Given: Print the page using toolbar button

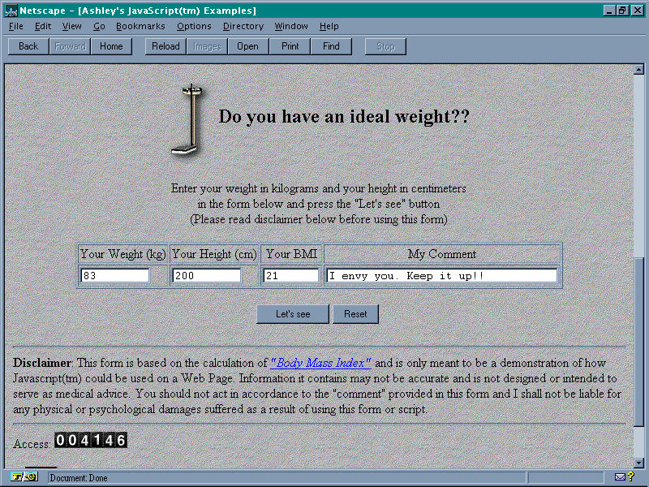Looking at the screenshot, I should [x=290, y=46].
